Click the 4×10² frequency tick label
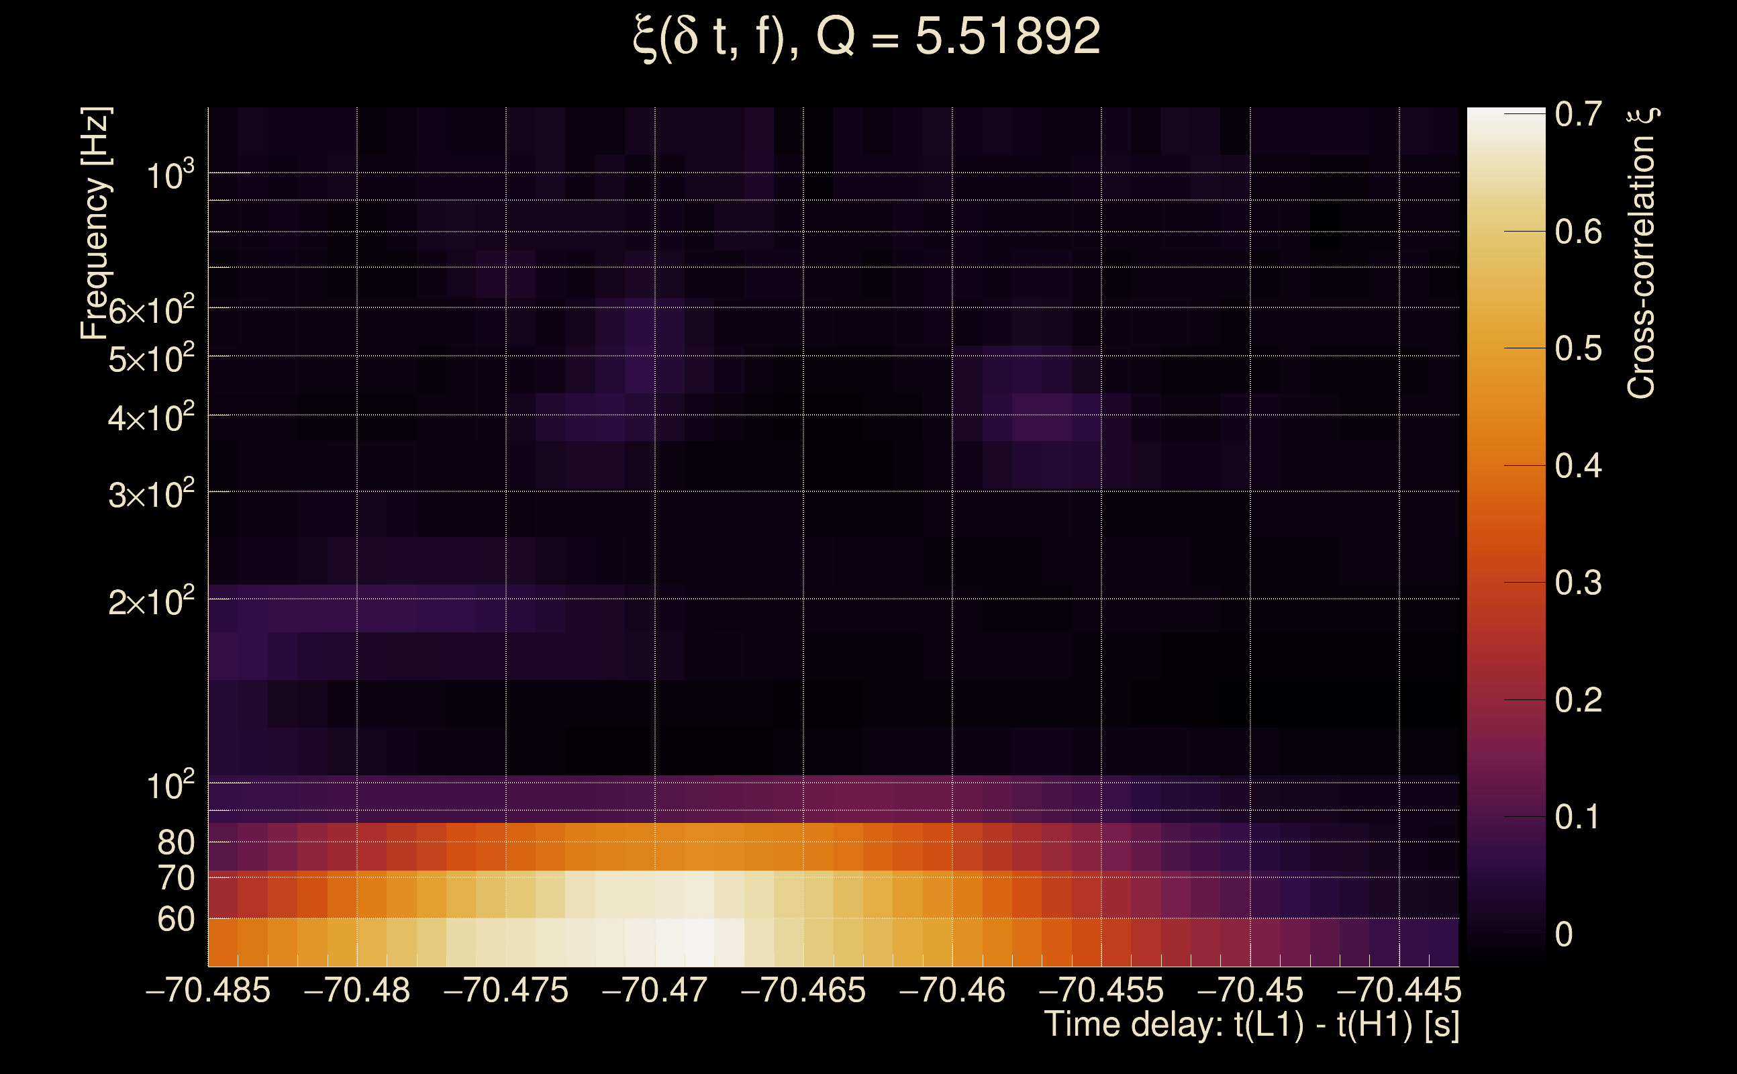 pos(150,418)
